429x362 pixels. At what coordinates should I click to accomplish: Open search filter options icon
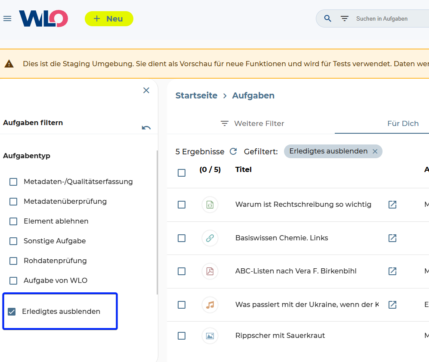(x=344, y=18)
